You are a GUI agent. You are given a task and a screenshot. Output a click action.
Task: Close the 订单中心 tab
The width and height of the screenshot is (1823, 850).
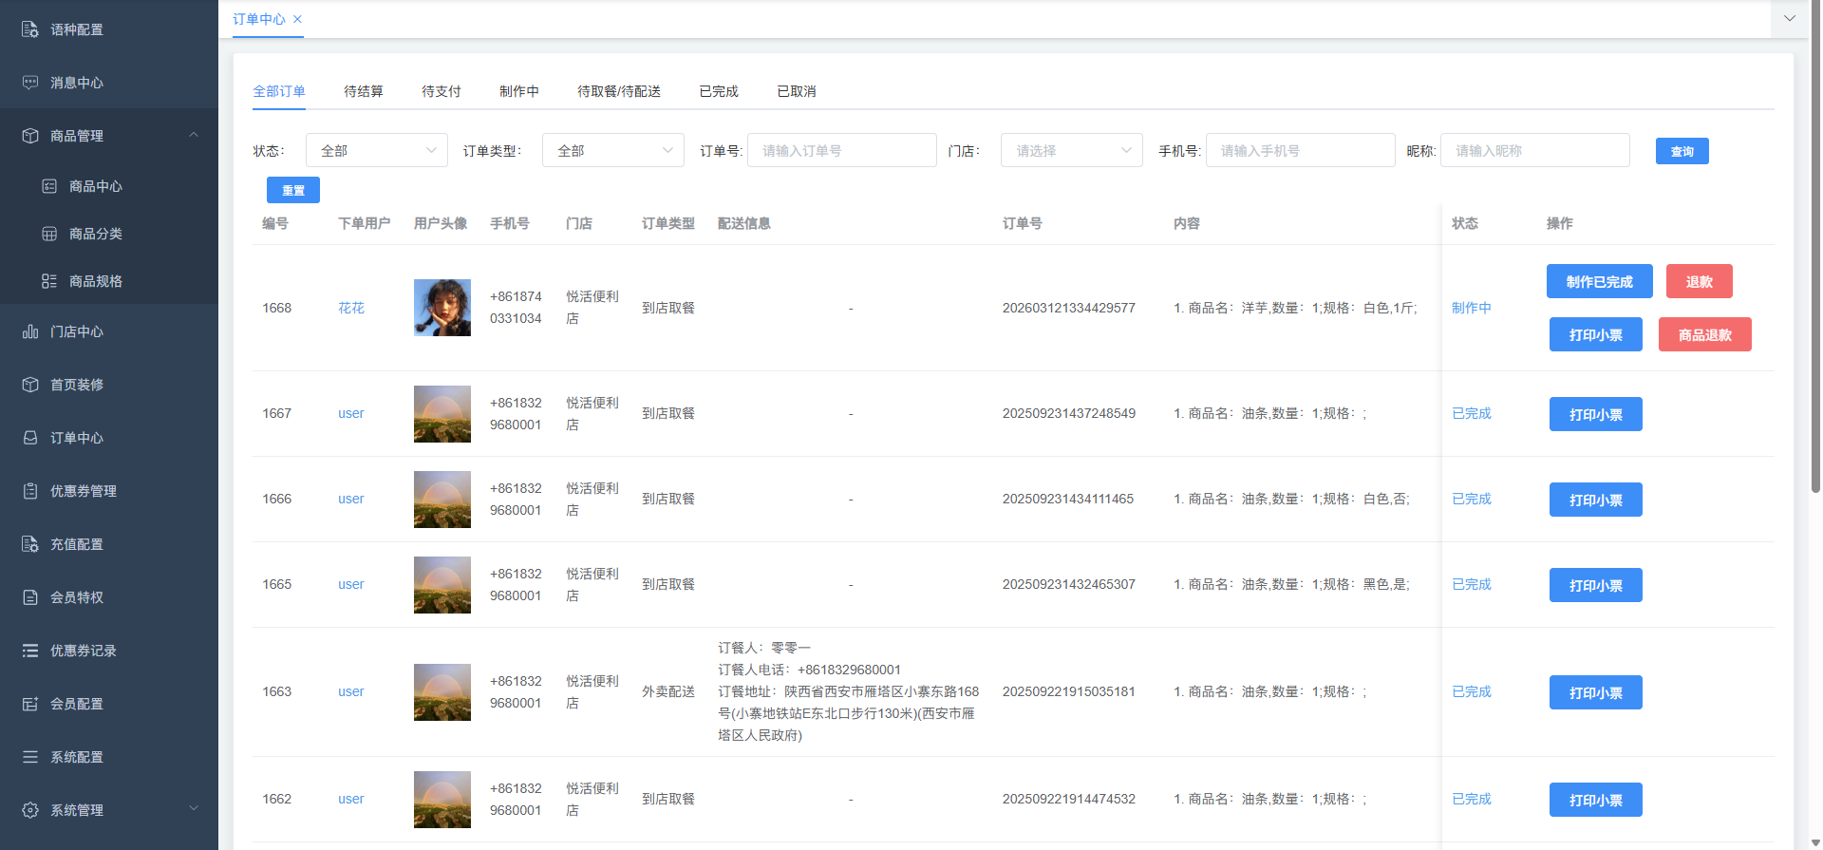click(298, 19)
